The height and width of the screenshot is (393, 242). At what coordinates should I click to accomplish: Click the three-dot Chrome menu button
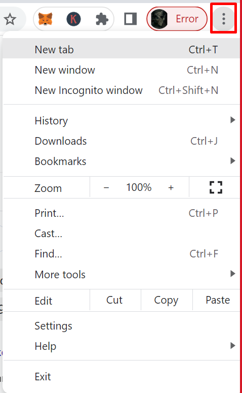(224, 19)
